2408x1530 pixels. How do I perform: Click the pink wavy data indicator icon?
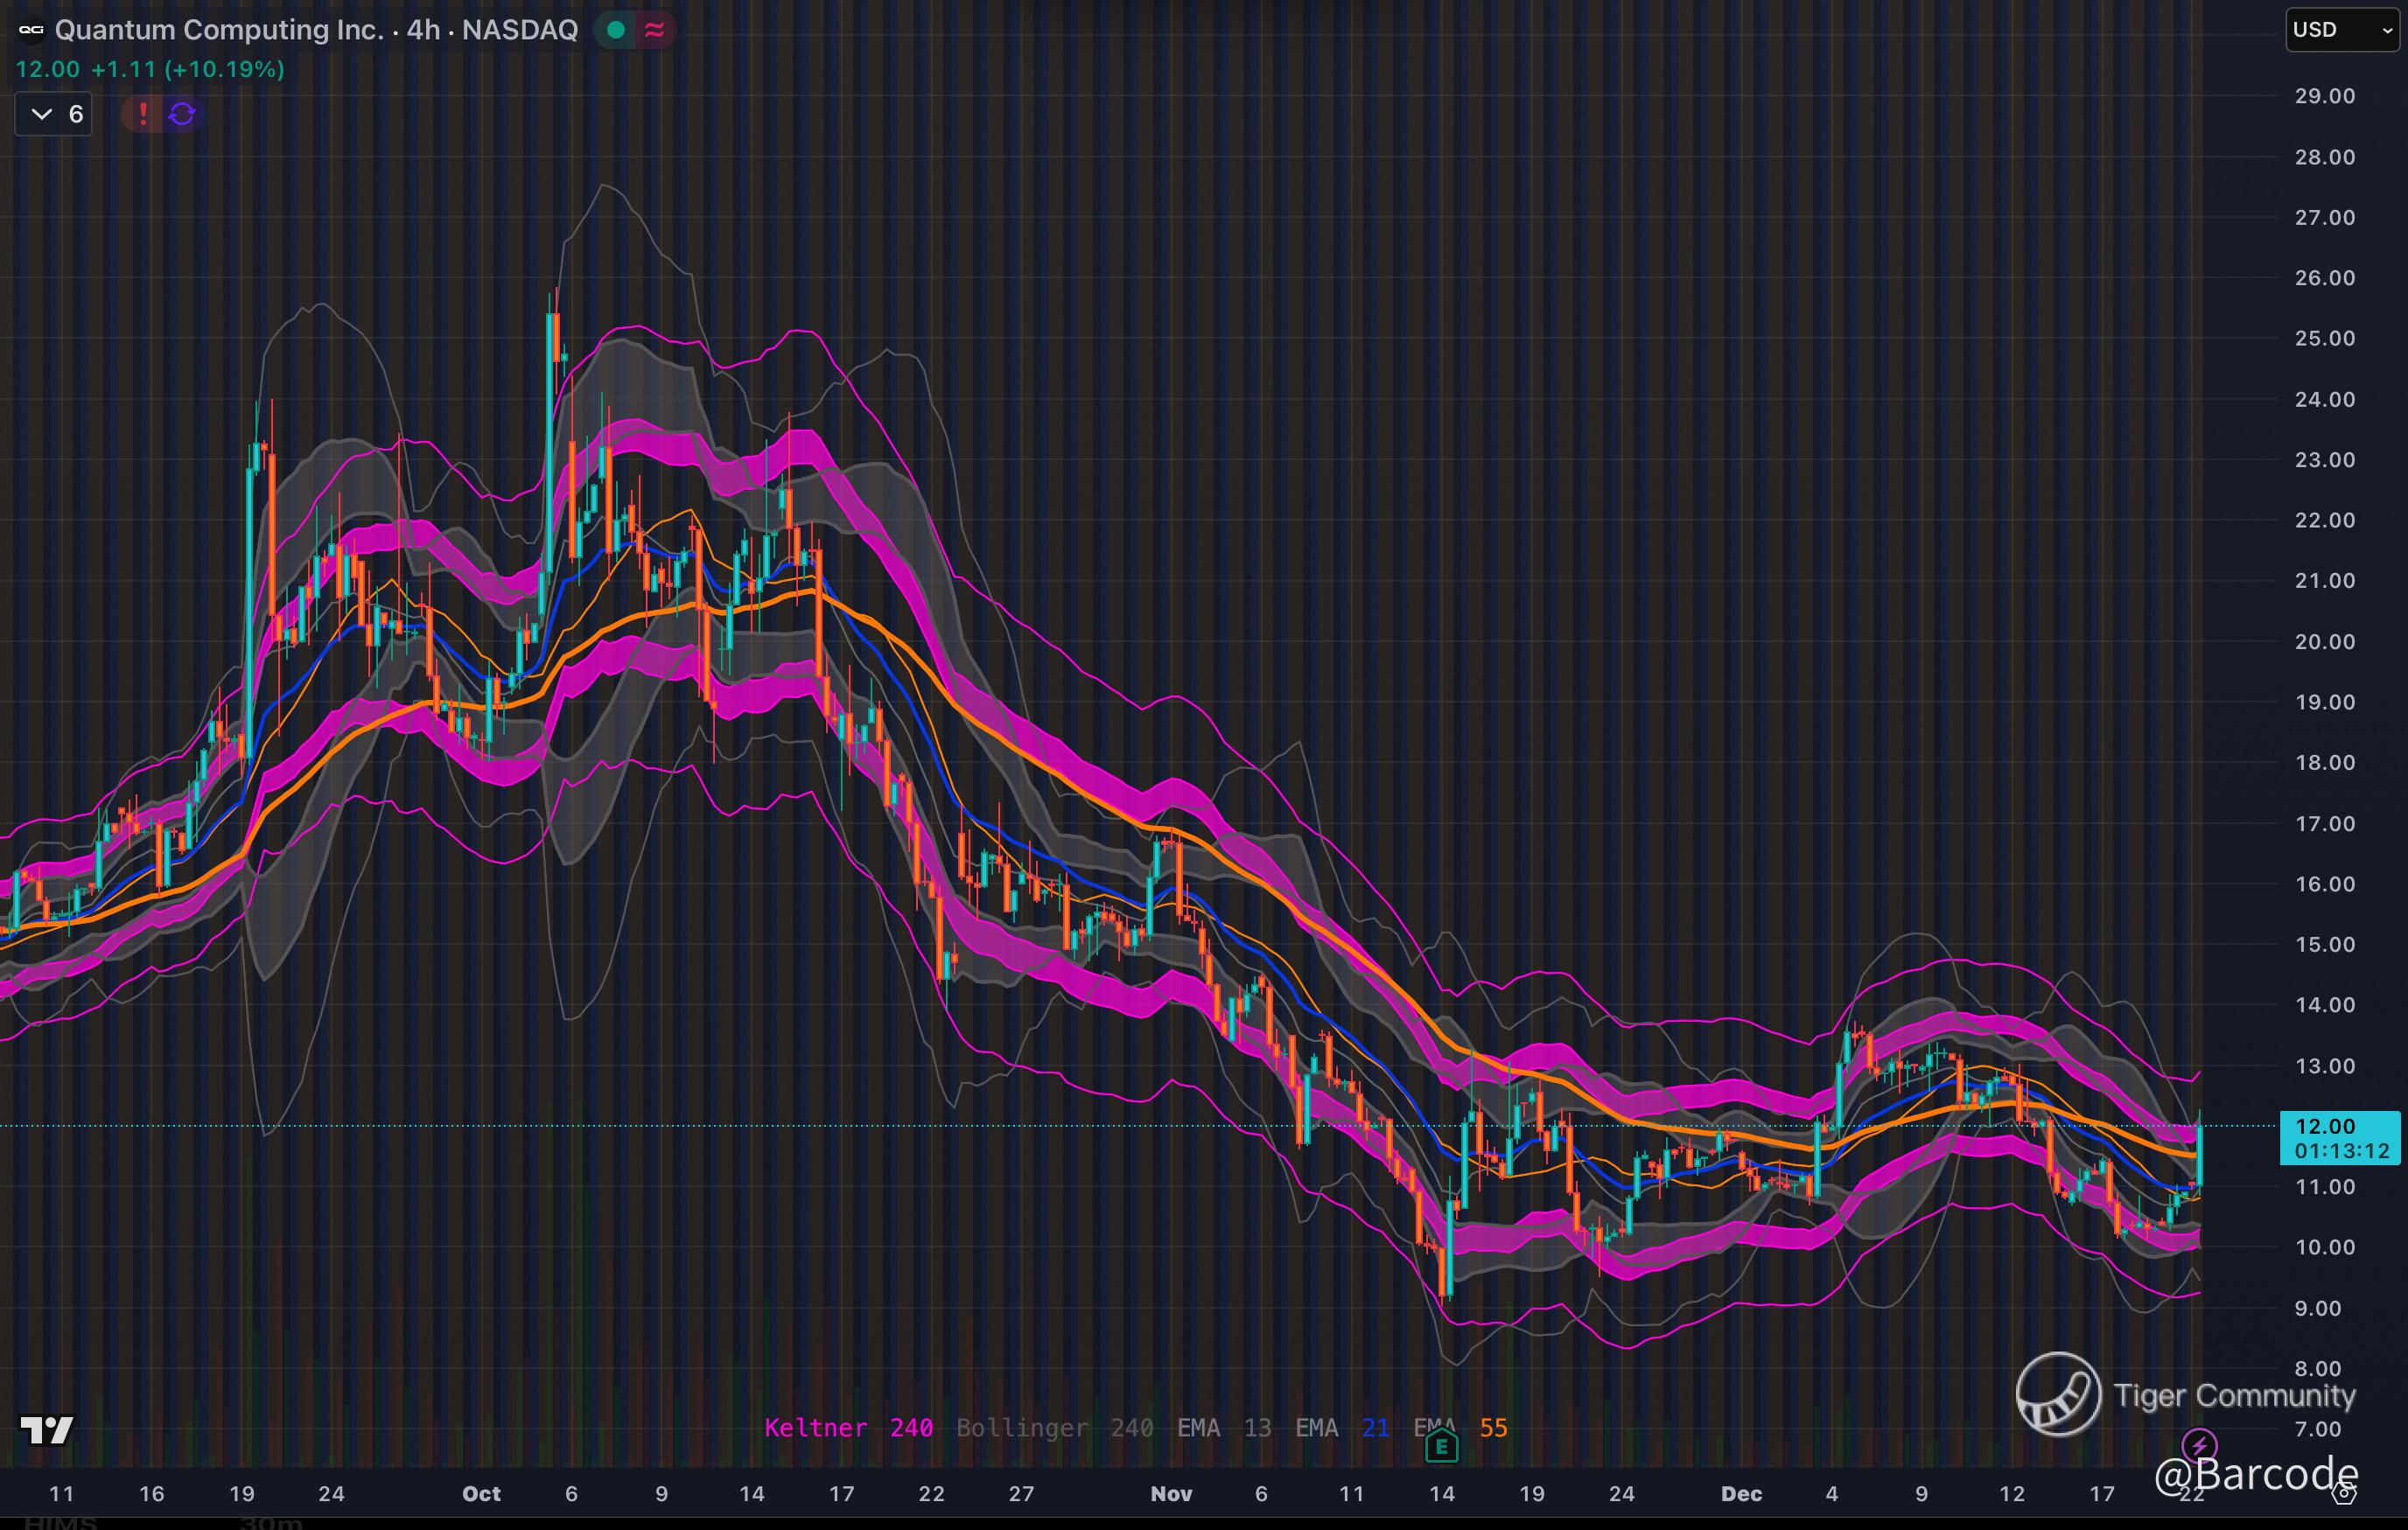[655, 30]
